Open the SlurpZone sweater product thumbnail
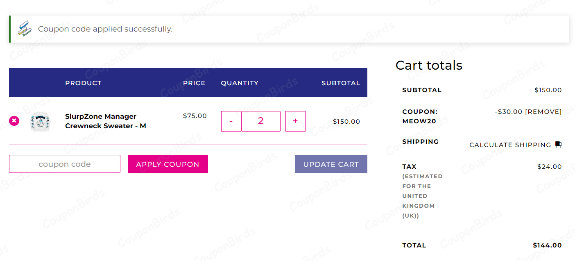 [x=40, y=121]
